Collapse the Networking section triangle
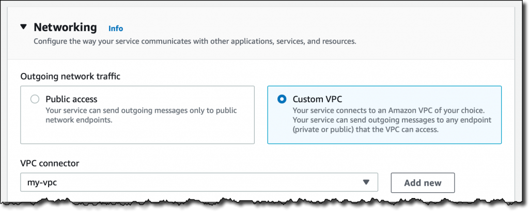This screenshot has height=212, width=529. click(x=23, y=27)
